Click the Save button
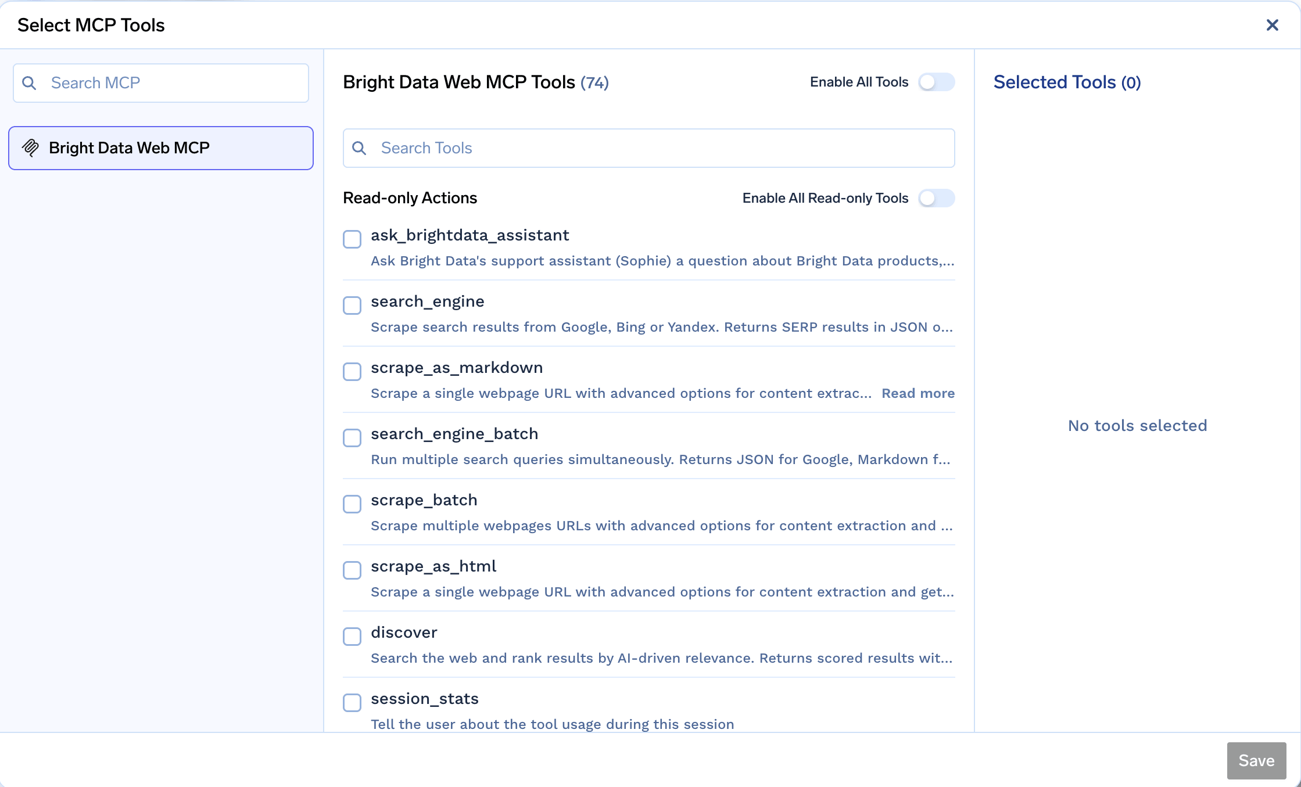1301x787 pixels. pyautogui.click(x=1256, y=760)
